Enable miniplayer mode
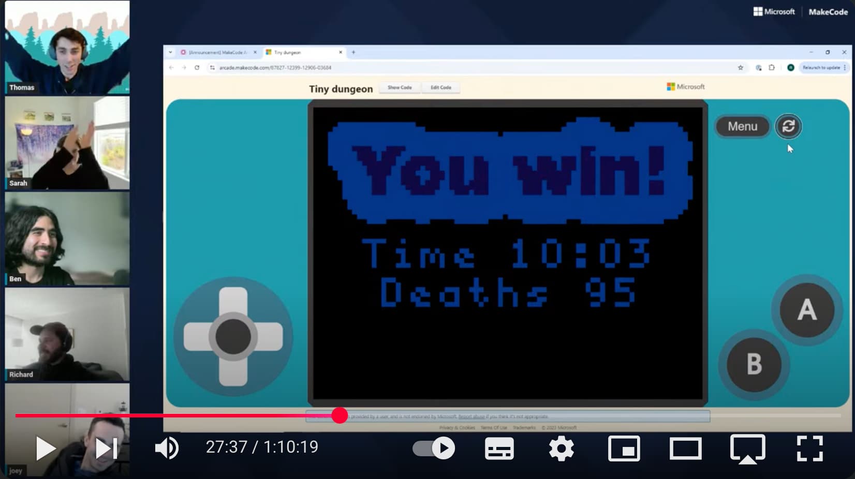Image resolution: width=855 pixels, height=479 pixels. pos(624,448)
